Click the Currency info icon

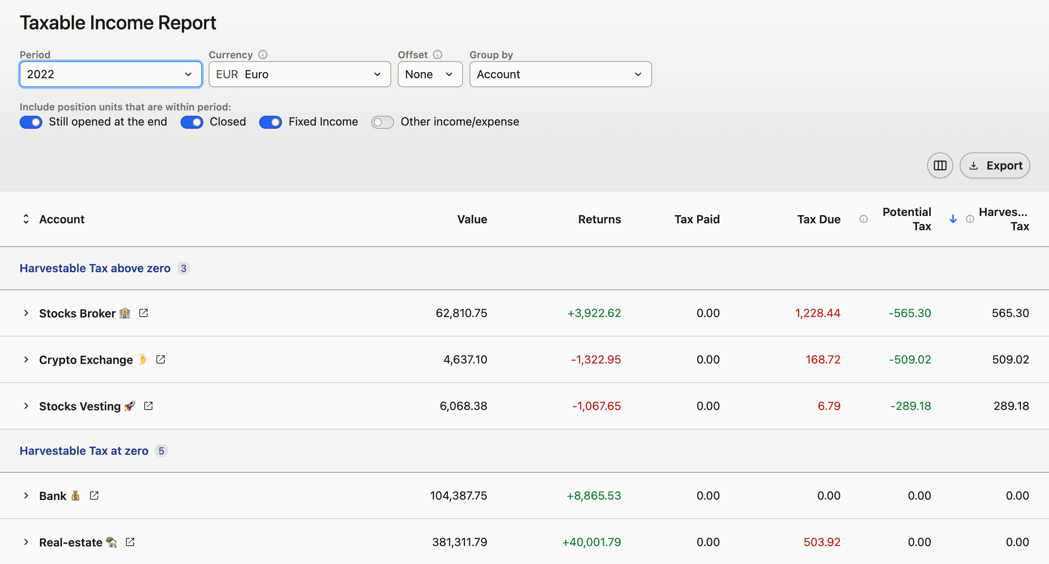tap(263, 55)
